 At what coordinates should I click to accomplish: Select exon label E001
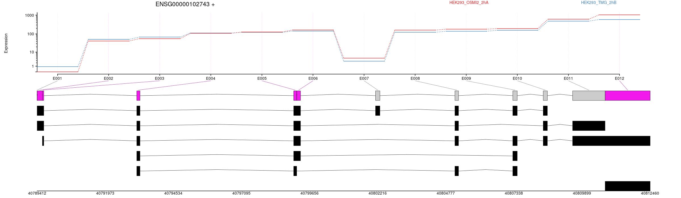(x=57, y=78)
